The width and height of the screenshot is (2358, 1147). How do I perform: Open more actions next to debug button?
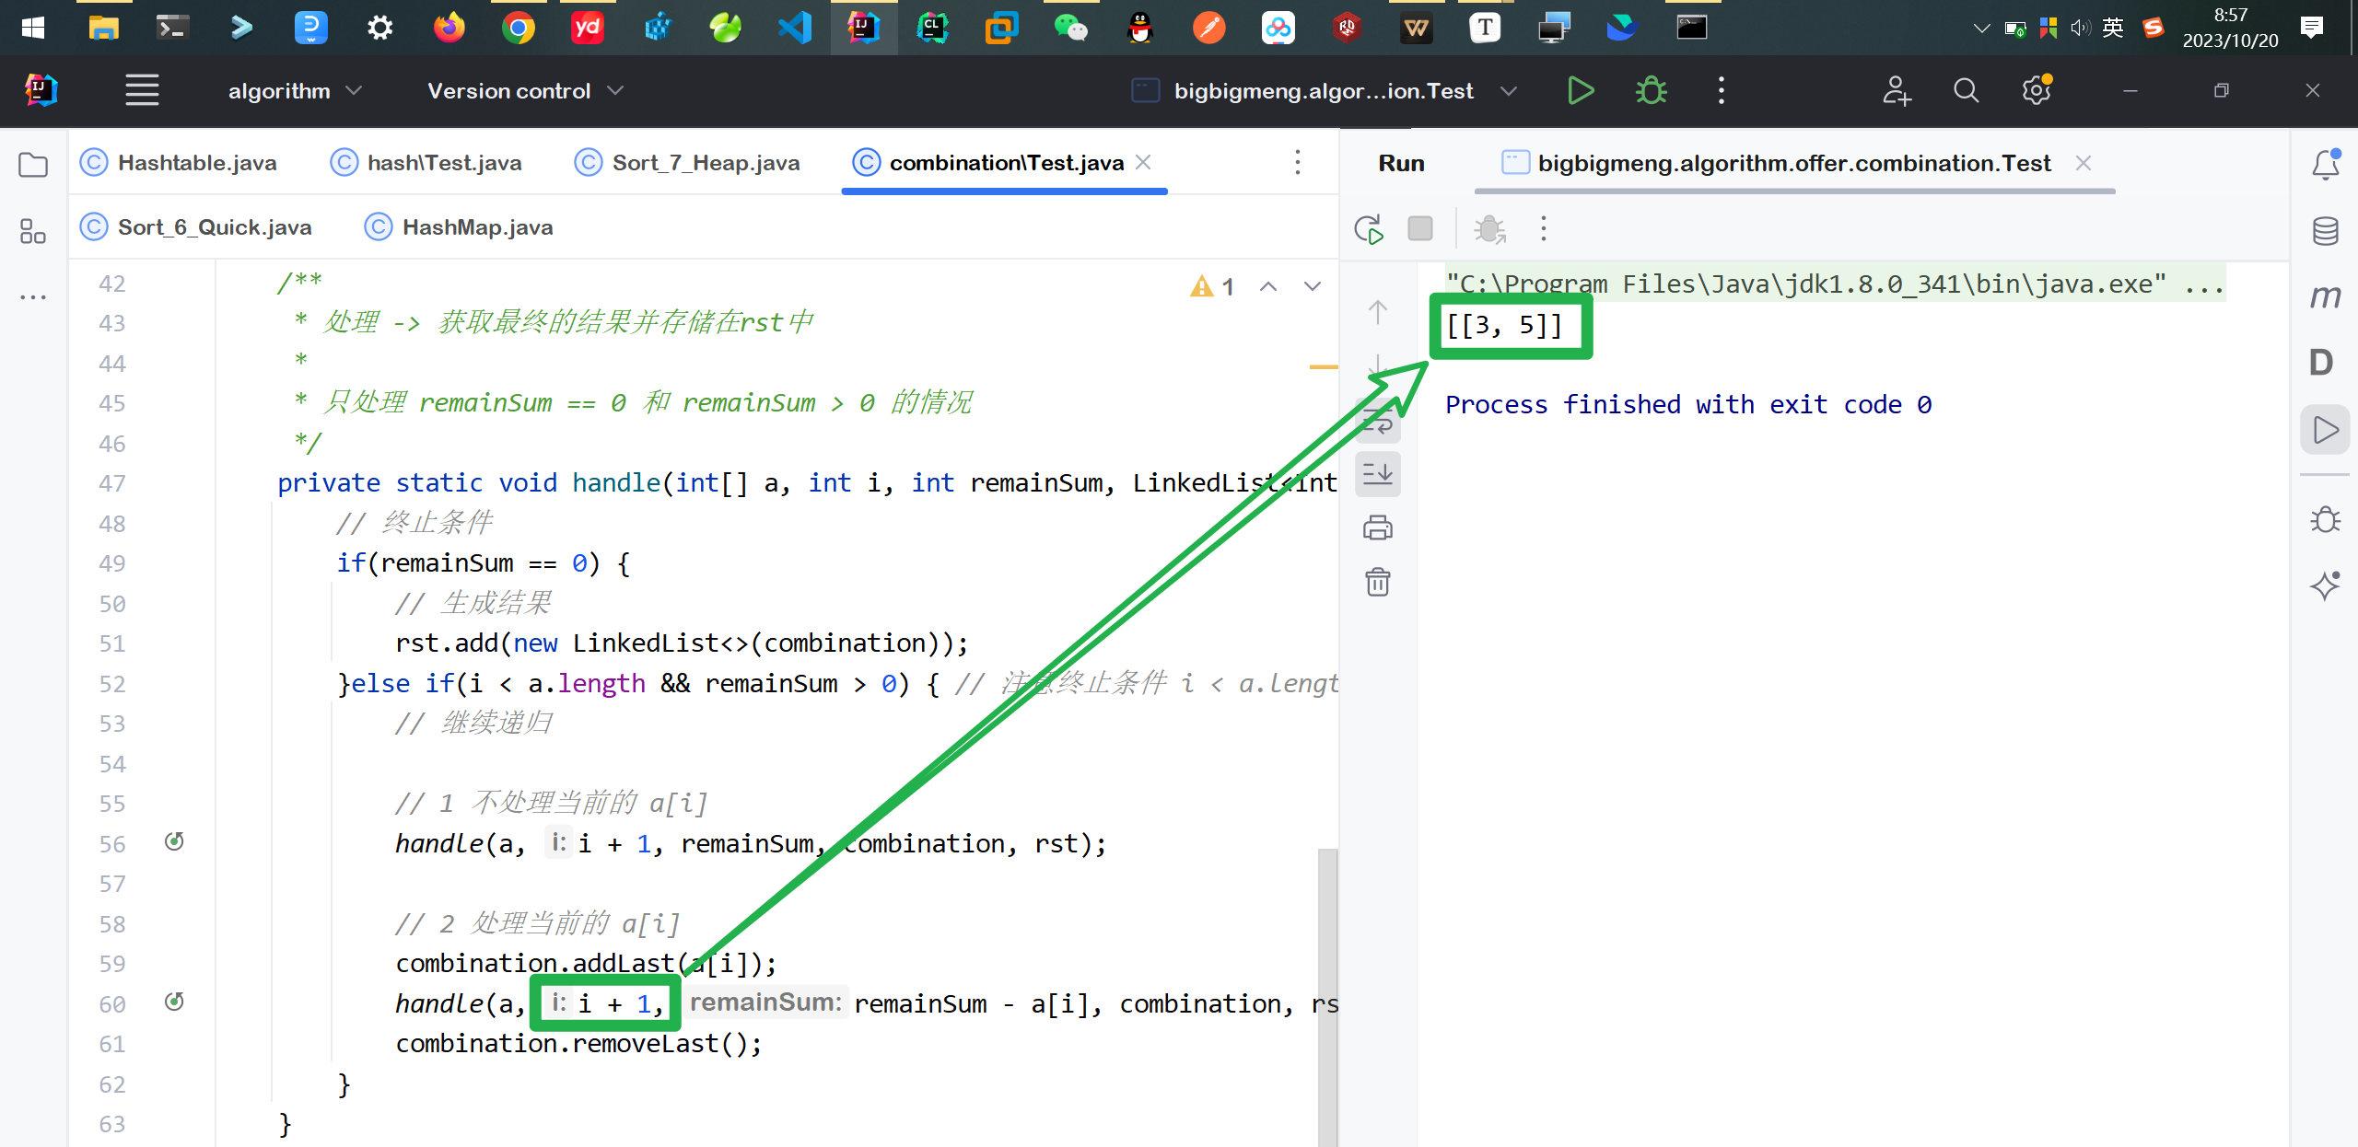click(1721, 90)
